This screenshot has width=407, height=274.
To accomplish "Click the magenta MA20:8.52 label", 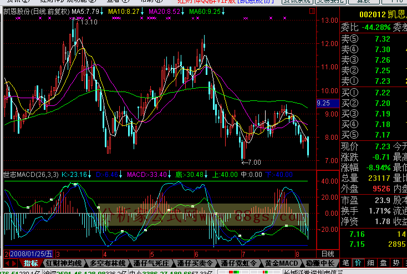I will tap(164, 12).
